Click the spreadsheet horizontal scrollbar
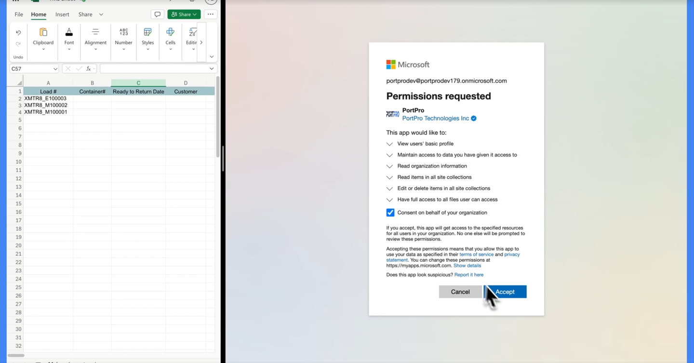This screenshot has width=694, height=363. pyautogui.click(x=16, y=355)
